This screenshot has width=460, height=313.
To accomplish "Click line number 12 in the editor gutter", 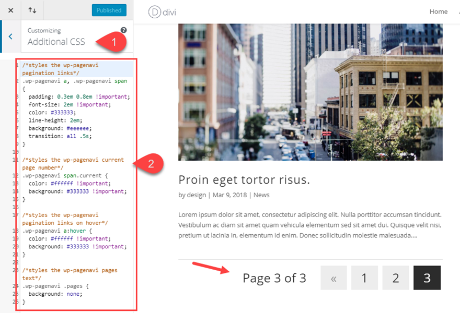I will click(x=16, y=175).
